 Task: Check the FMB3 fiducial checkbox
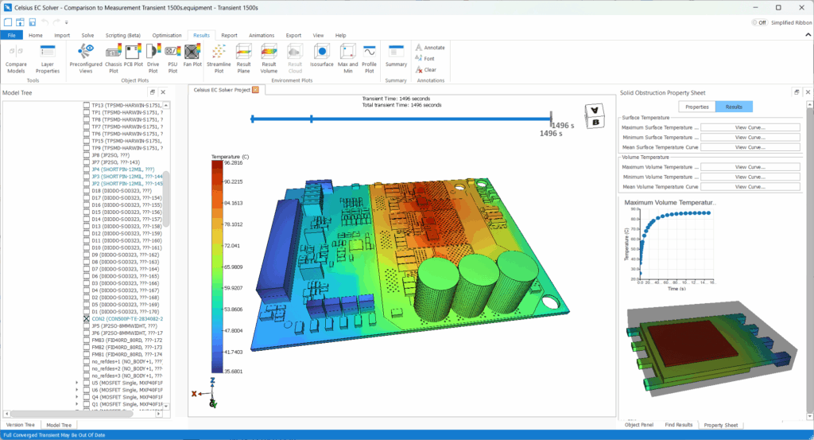click(x=87, y=340)
